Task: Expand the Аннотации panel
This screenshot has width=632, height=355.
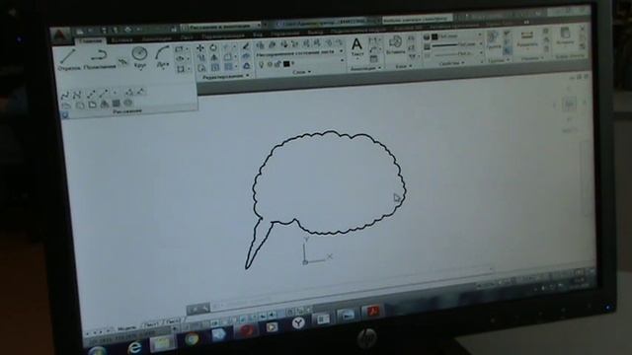Action: click(x=366, y=68)
